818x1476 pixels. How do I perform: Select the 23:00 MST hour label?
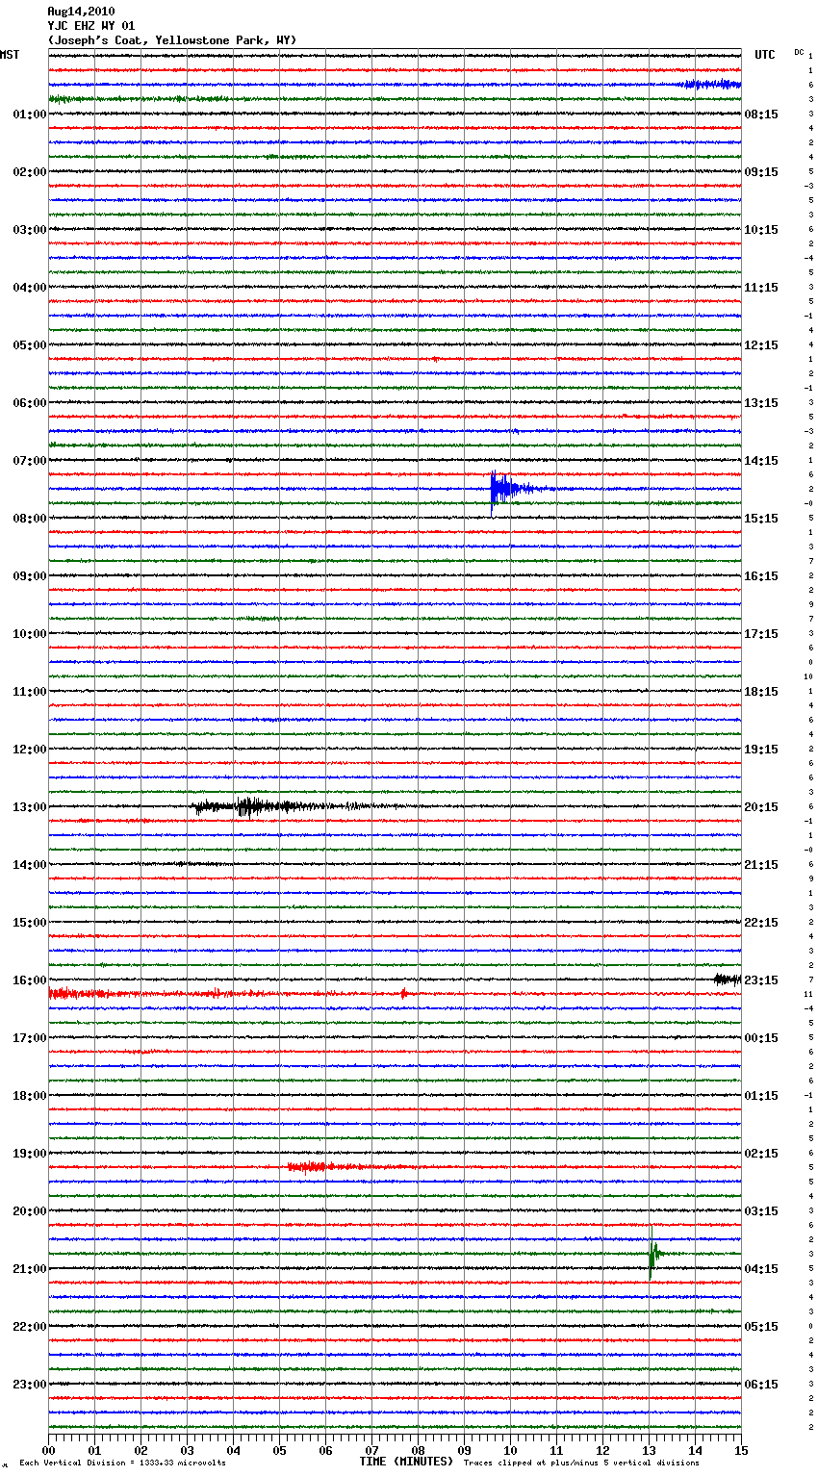point(29,1385)
